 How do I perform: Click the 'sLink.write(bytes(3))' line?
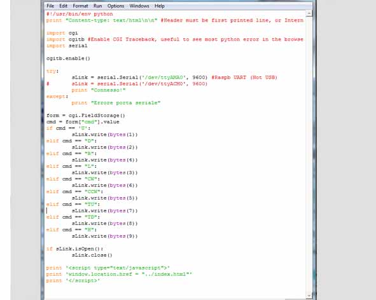tap(105, 173)
